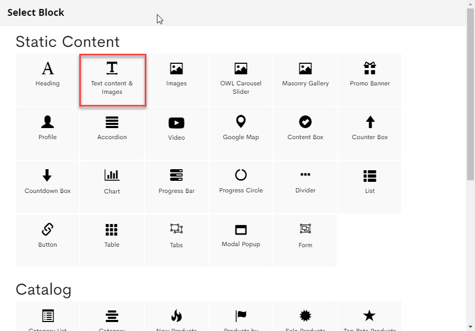Choose the New Products flame icon
This screenshot has height=331, width=475.
176,316
